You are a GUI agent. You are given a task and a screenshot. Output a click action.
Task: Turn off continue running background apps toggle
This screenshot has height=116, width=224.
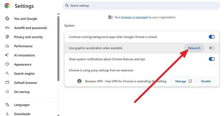(212, 37)
